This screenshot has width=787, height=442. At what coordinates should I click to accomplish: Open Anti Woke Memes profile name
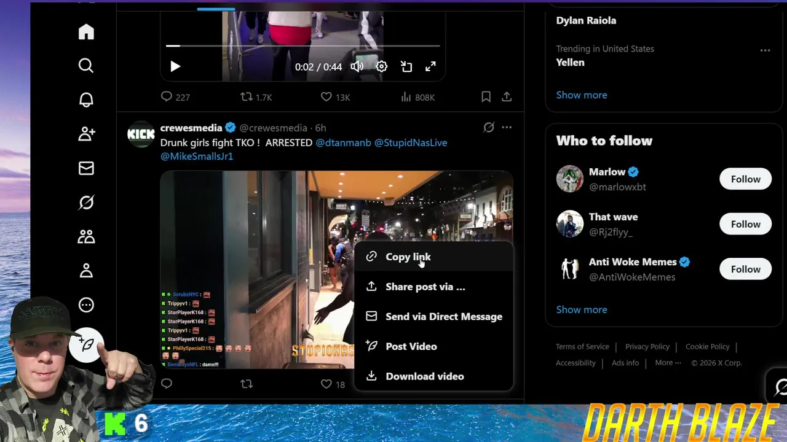633,262
